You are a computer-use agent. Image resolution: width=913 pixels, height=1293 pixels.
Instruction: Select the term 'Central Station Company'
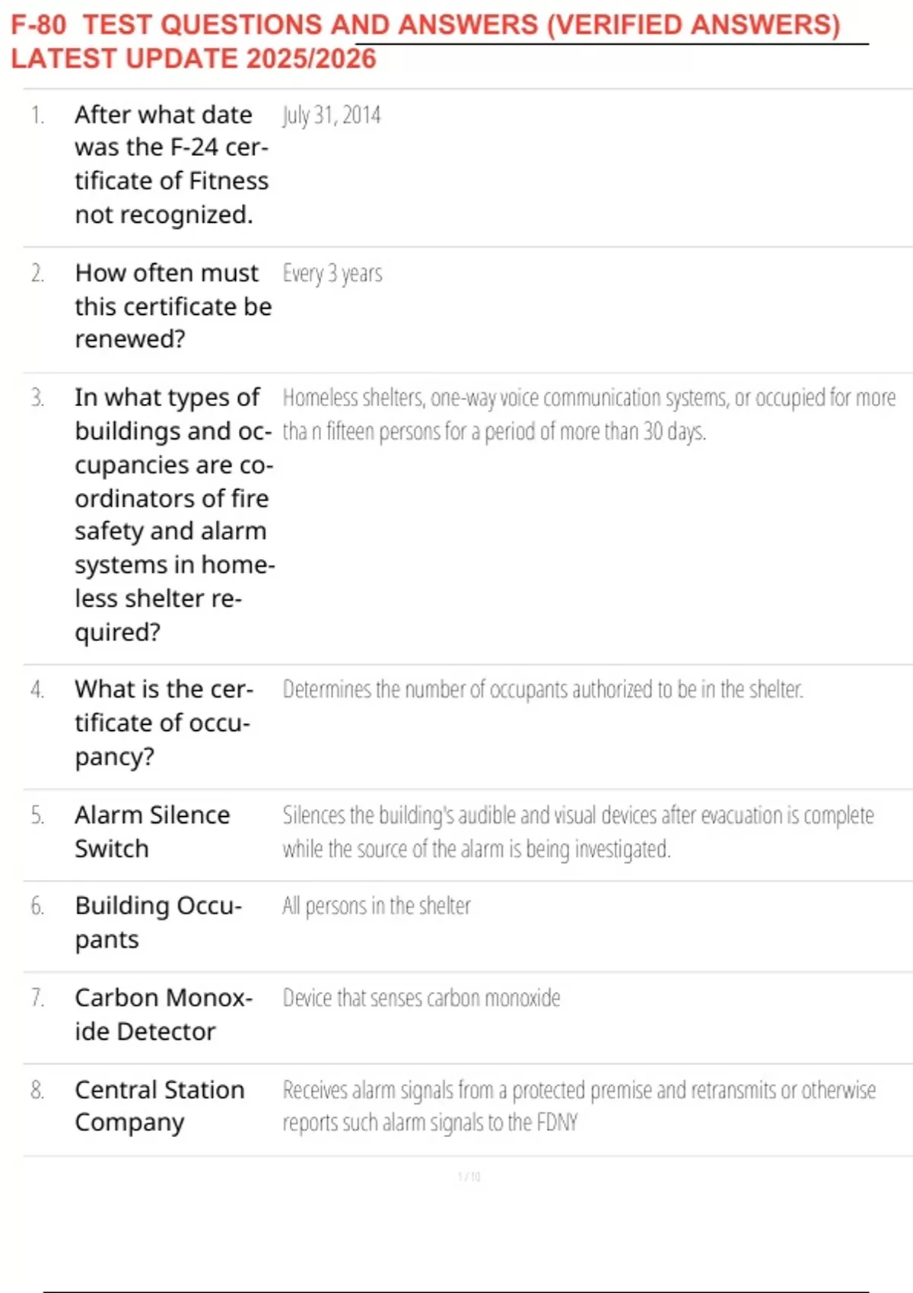click(159, 1106)
